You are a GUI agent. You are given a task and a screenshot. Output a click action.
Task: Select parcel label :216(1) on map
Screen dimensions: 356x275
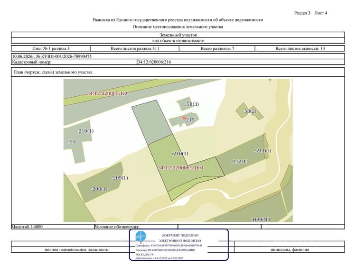180,153
